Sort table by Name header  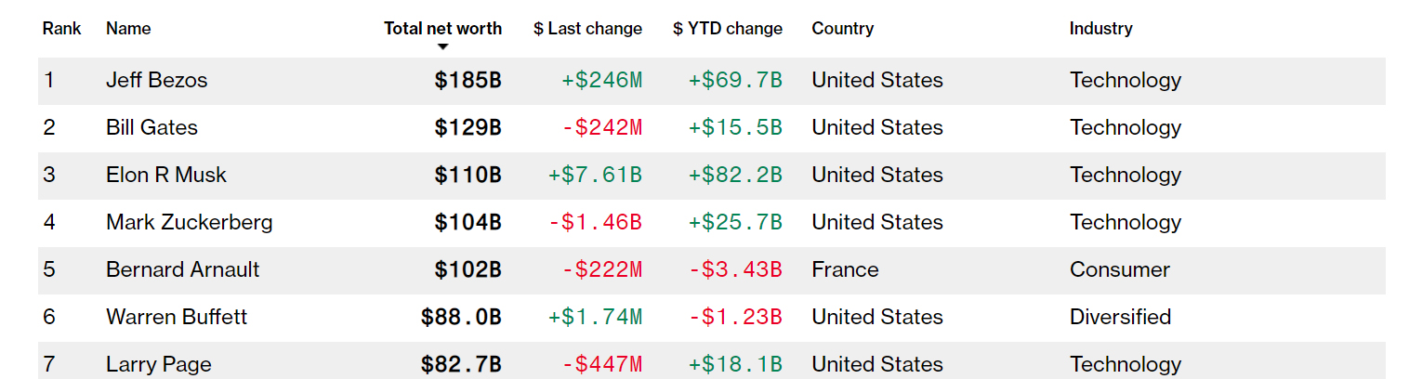coord(128,29)
